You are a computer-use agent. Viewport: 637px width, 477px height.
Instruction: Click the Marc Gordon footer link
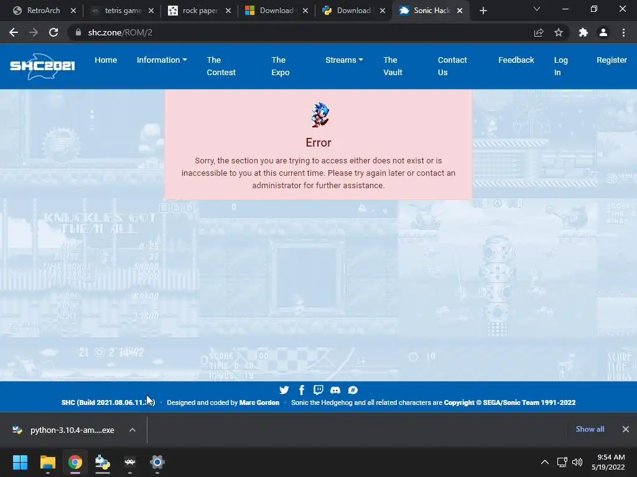coord(259,402)
